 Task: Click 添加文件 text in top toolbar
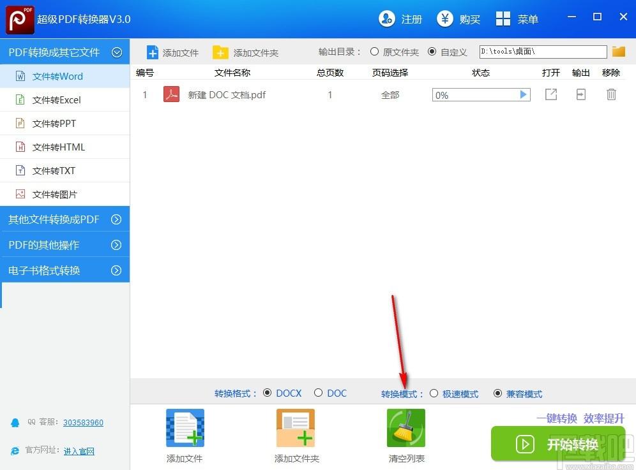click(x=181, y=53)
